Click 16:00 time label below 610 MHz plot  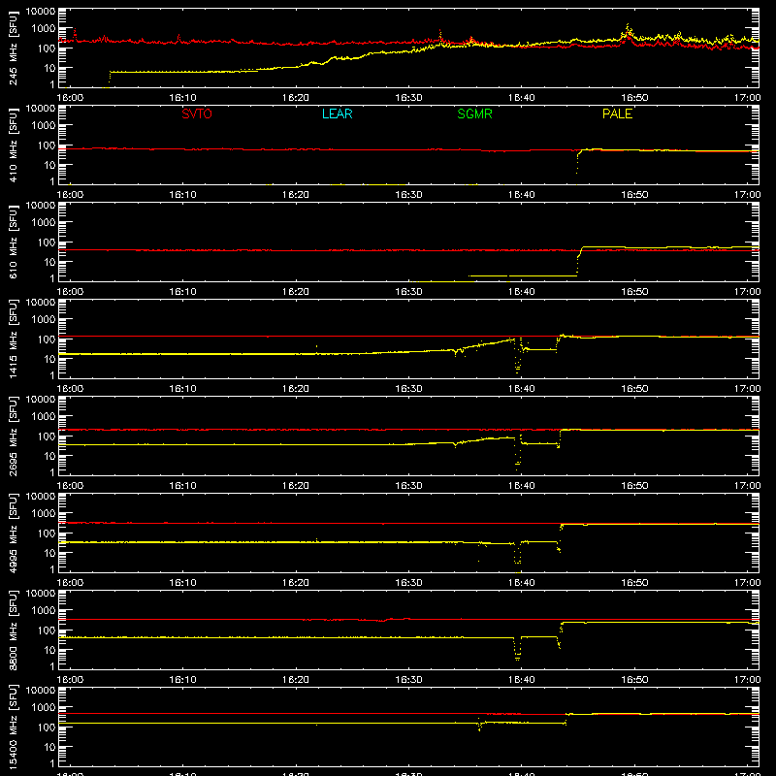tap(70, 292)
